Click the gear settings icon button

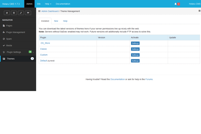(14, 13)
